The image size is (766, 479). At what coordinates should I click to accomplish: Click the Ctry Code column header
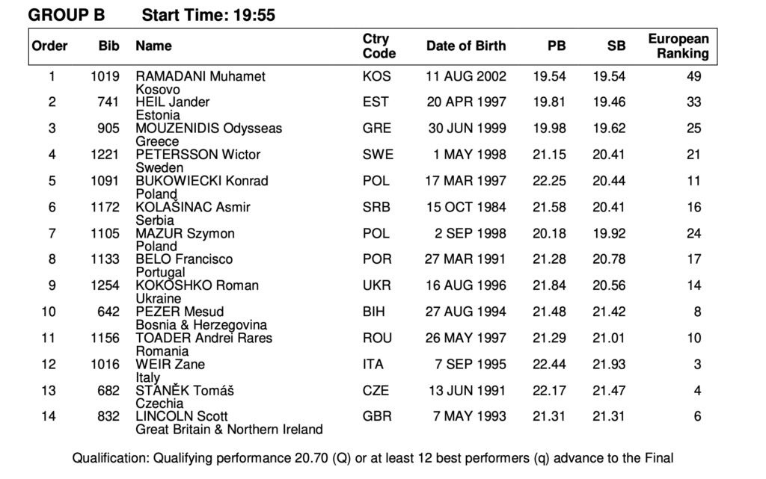point(379,46)
